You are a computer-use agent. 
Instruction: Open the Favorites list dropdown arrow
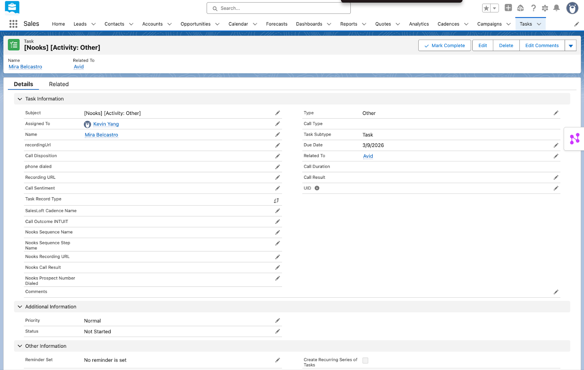tap(495, 8)
